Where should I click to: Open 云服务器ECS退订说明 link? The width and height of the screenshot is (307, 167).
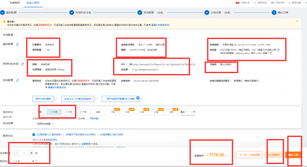click(111, 135)
